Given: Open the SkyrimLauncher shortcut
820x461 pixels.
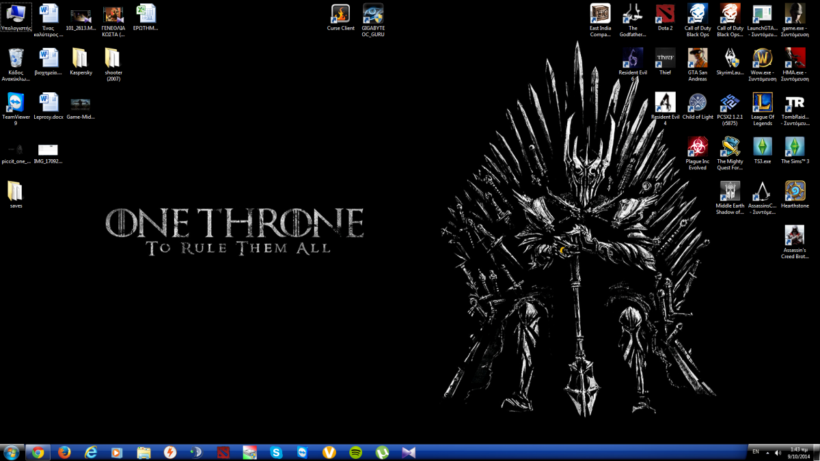Looking at the screenshot, I should coord(730,62).
